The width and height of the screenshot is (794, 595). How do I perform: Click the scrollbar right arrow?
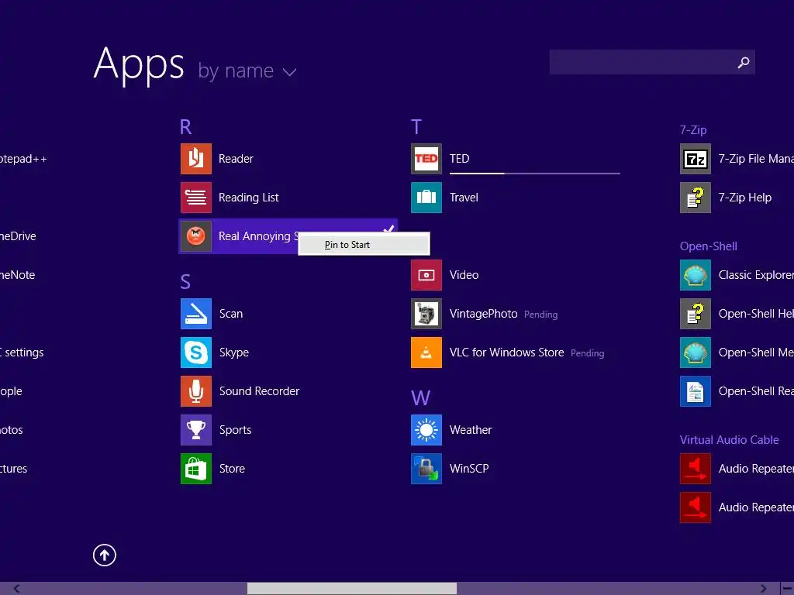coord(763,589)
